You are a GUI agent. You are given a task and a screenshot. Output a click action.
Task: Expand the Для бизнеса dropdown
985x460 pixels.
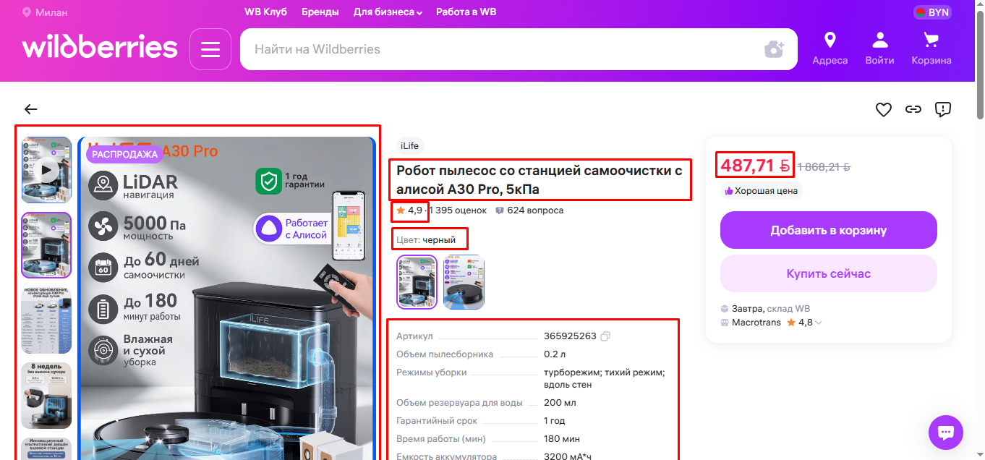pos(388,12)
